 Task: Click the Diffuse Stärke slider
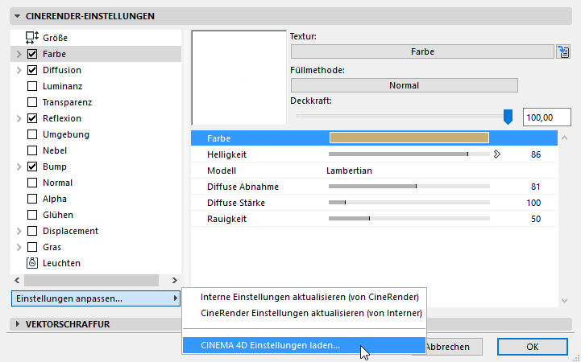click(x=409, y=203)
